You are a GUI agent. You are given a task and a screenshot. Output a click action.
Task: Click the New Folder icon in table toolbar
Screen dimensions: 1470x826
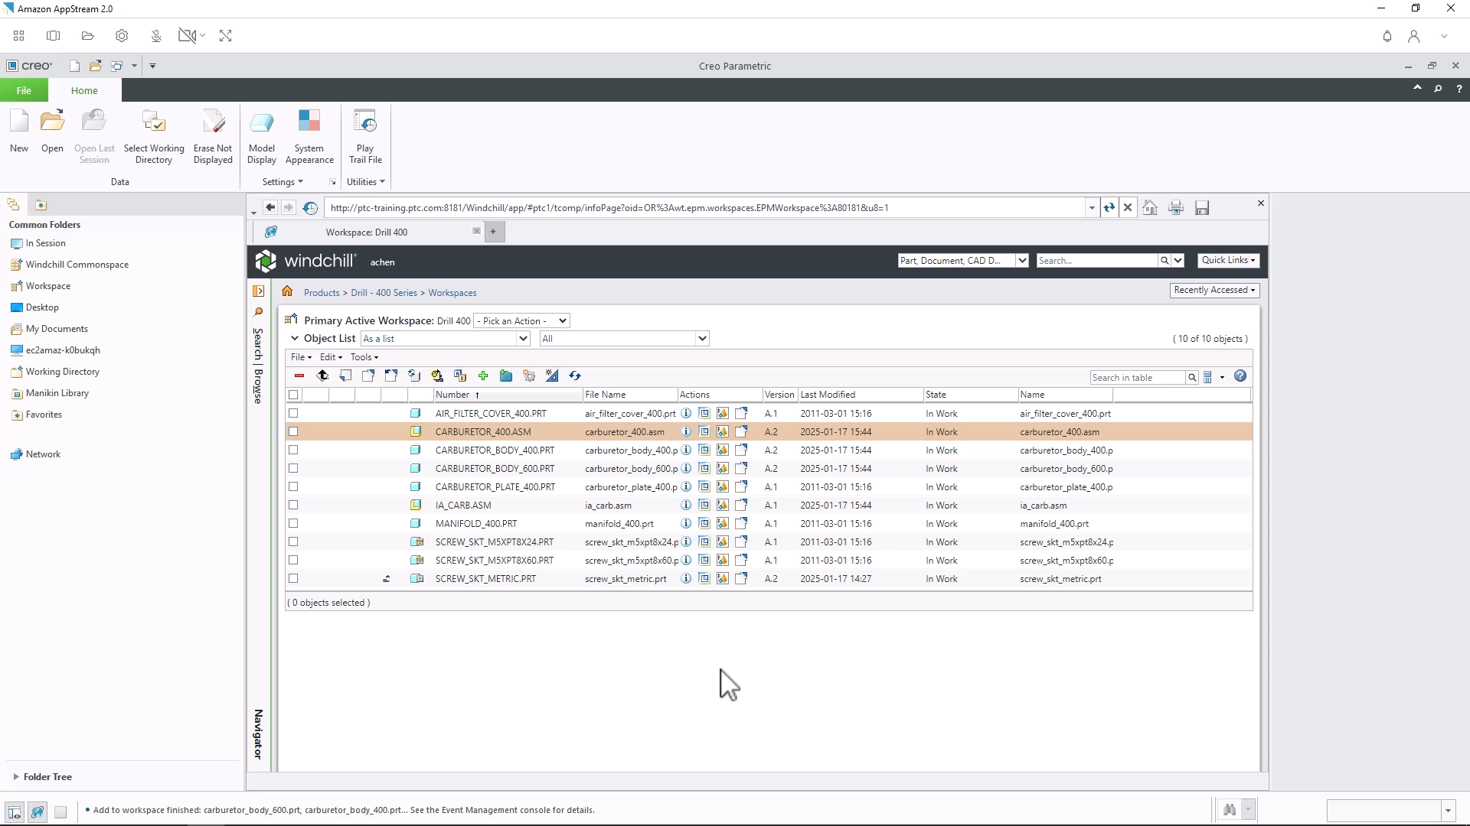(x=506, y=376)
